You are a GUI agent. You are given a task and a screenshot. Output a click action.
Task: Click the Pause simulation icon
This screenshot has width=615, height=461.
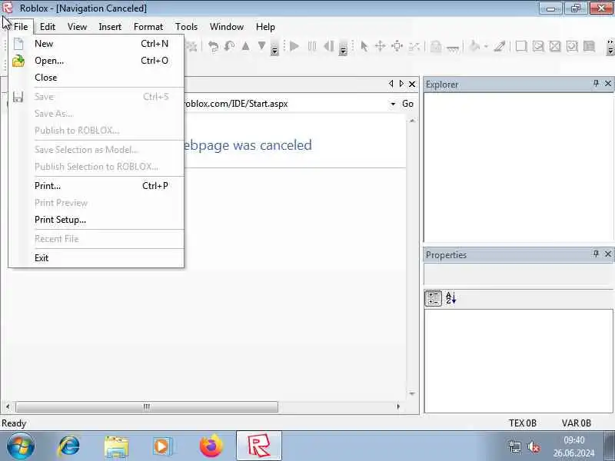click(312, 47)
